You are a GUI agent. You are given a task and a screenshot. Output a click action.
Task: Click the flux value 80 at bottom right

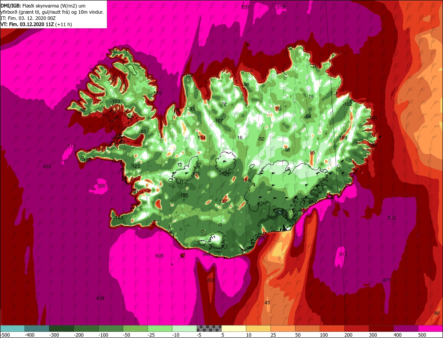point(437,314)
